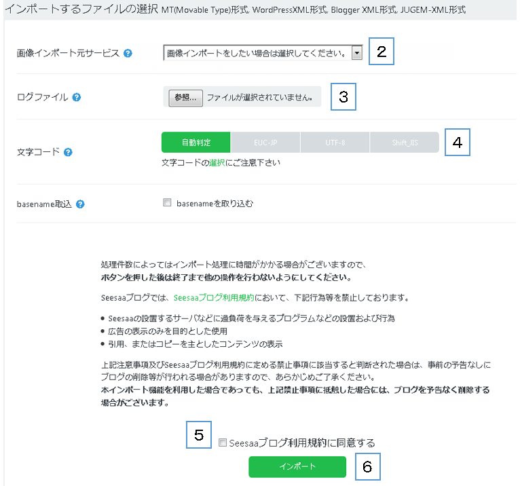
Task: Tick the Seesaaブログ利用規約に同意する checkbox
Action: click(x=223, y=443)
